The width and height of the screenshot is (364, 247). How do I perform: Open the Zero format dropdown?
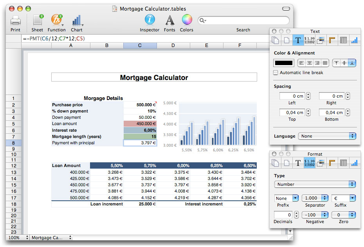click(x=344, y=215)
